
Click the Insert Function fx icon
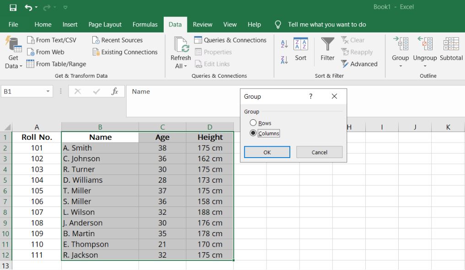[x=115, y=91]
